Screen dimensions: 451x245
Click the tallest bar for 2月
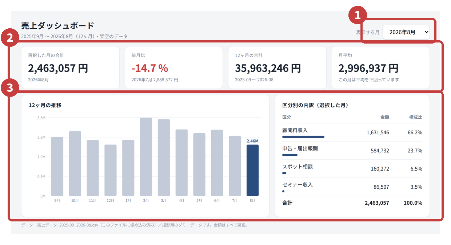146,157
